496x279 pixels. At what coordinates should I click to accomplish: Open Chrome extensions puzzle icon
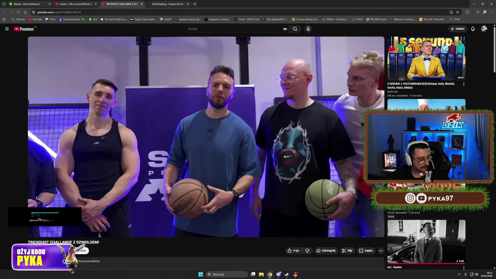pos(467,12)
